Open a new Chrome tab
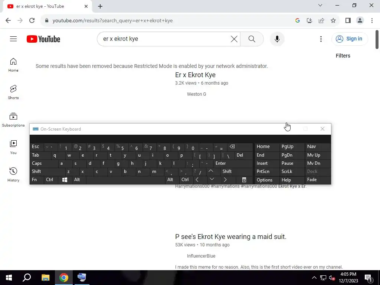 [100, 6]
